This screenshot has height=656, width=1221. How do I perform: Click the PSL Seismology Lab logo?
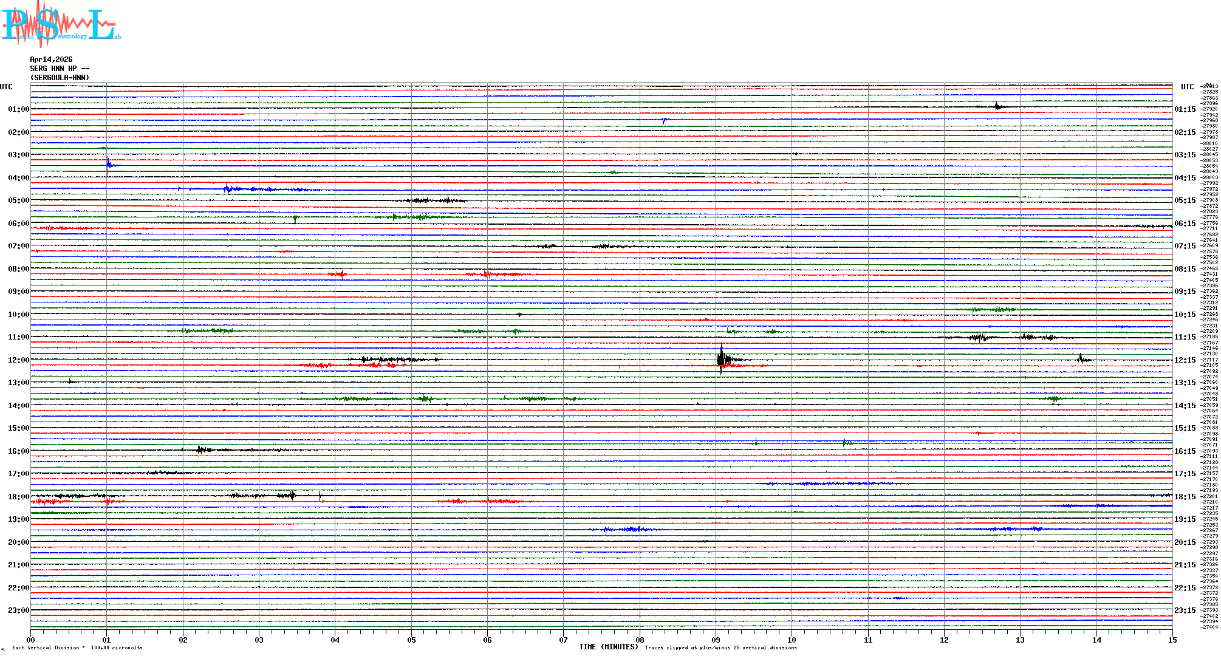click(61, 24)
